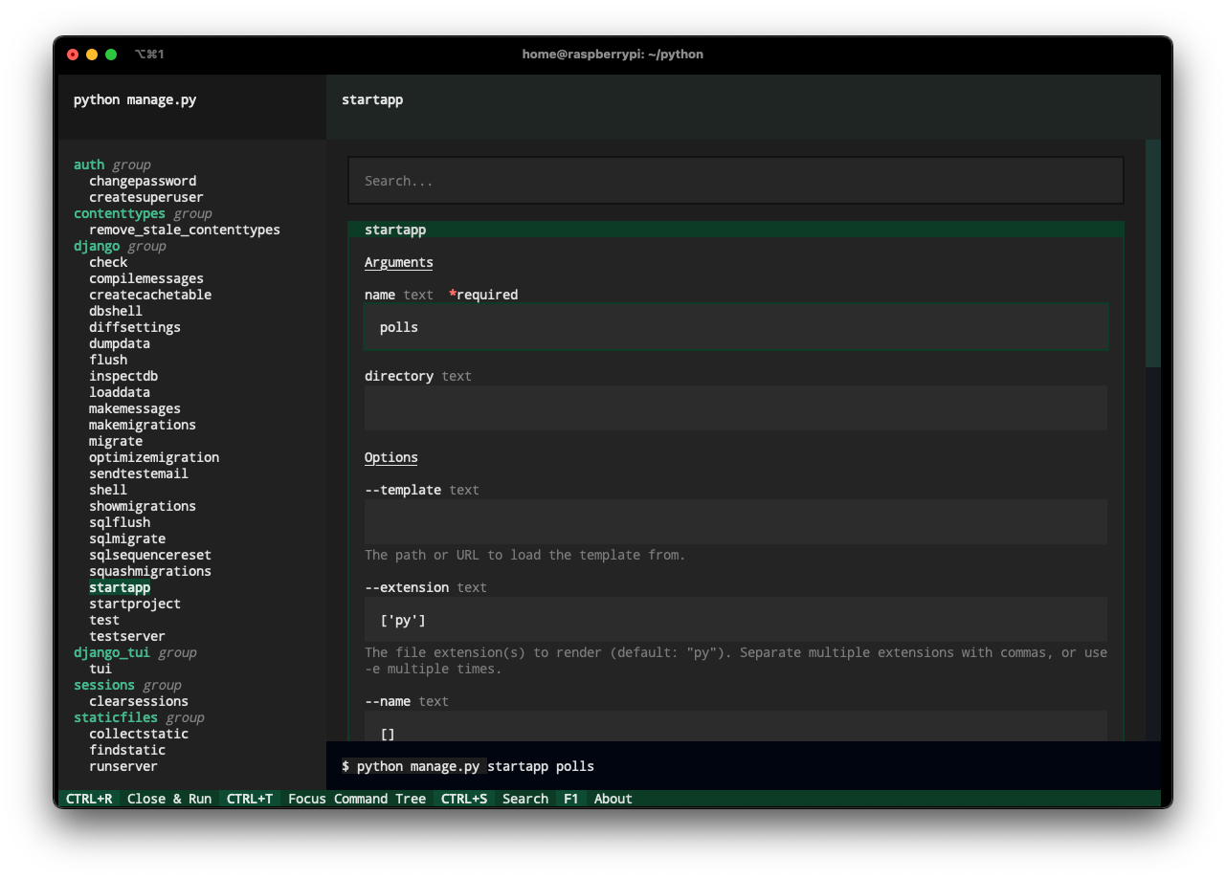Edit the --extension field with ['py']

pos(736,620)
